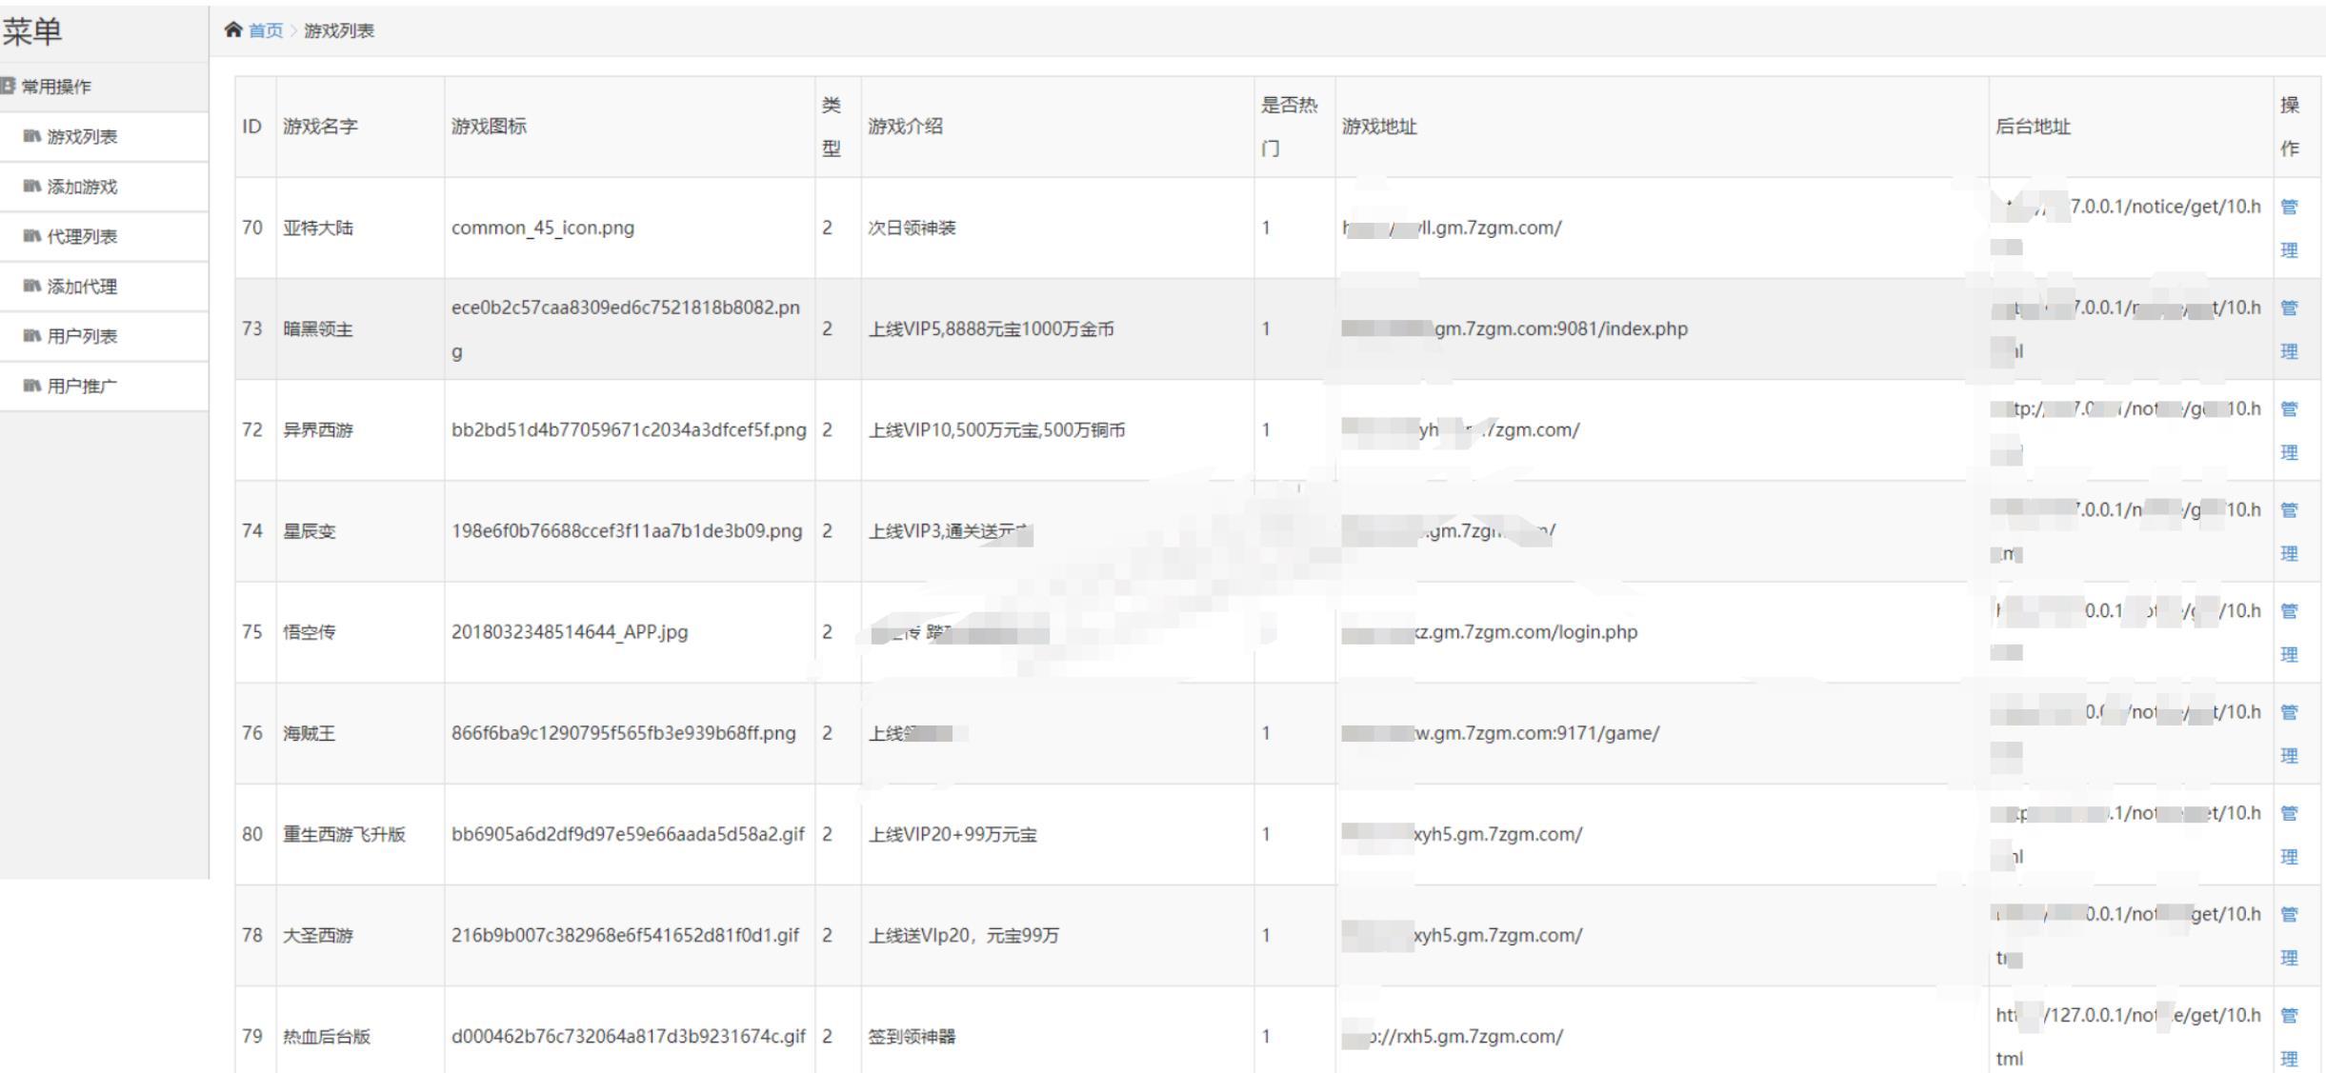Select the game name 异界西游
The width and height of the screenshot is (2326, 1073).
pyautogui.click(x=318, y=429)
